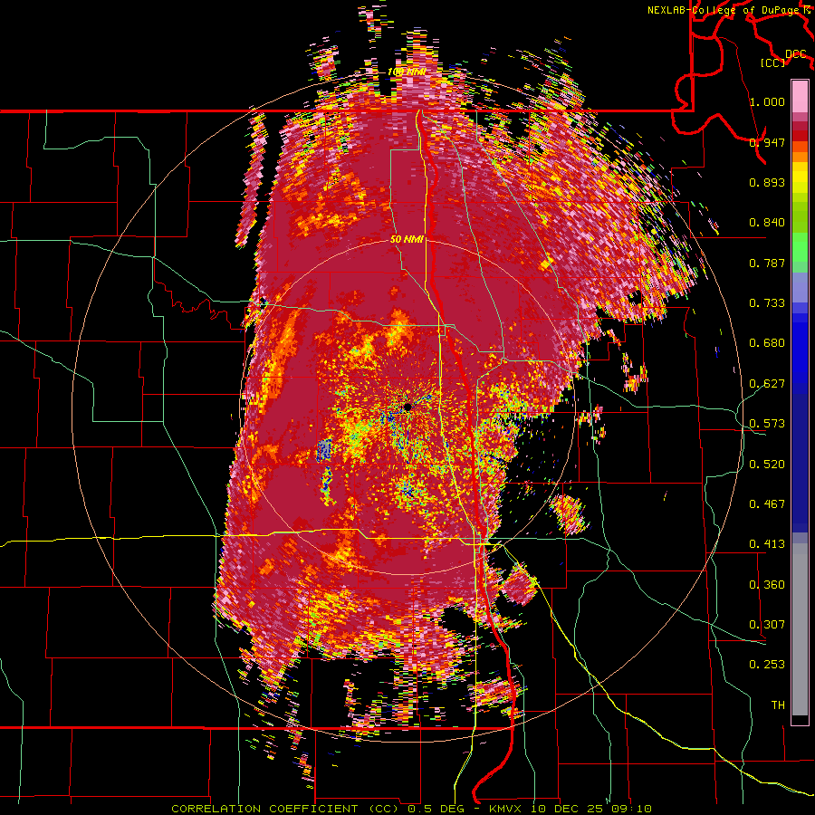Click the TH threshold label
815x815 pixels.
click(778, 705)
